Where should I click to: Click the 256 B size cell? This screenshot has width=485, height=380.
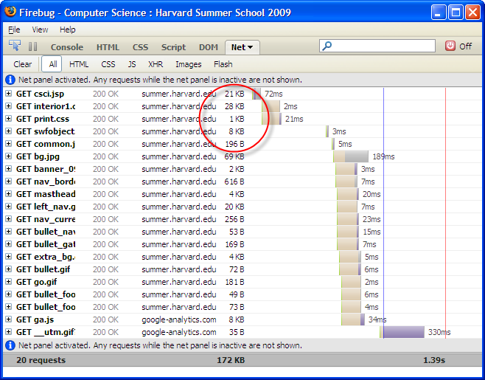click(x=234, y=219)
